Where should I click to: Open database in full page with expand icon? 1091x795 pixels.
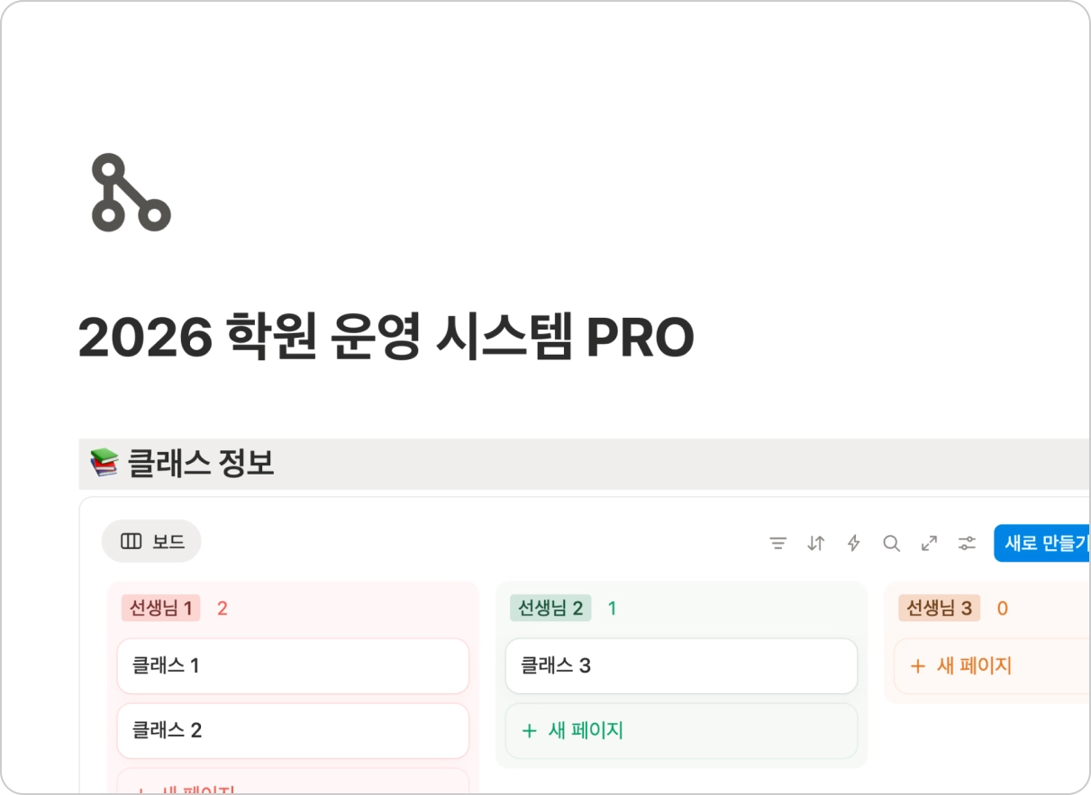(x=929, y=543)
